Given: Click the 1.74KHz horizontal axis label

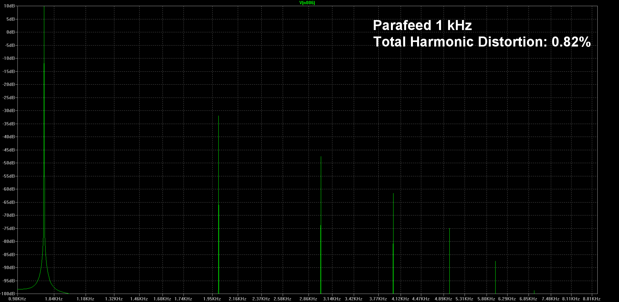Looking at the screenshot, I should [183, 299].
